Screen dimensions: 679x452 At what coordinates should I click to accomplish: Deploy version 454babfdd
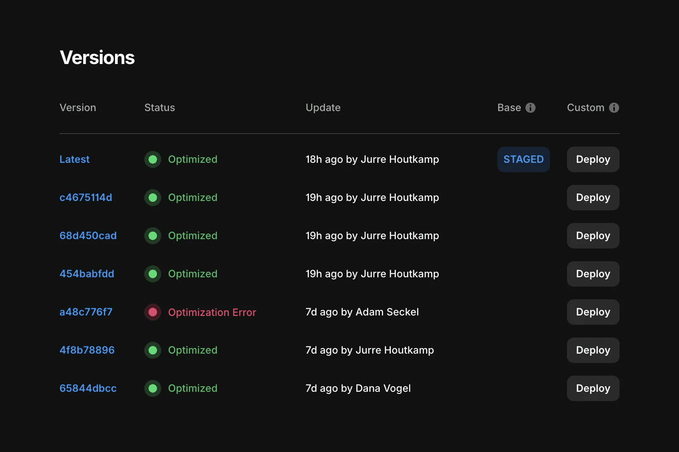click(x=593, y=274)
